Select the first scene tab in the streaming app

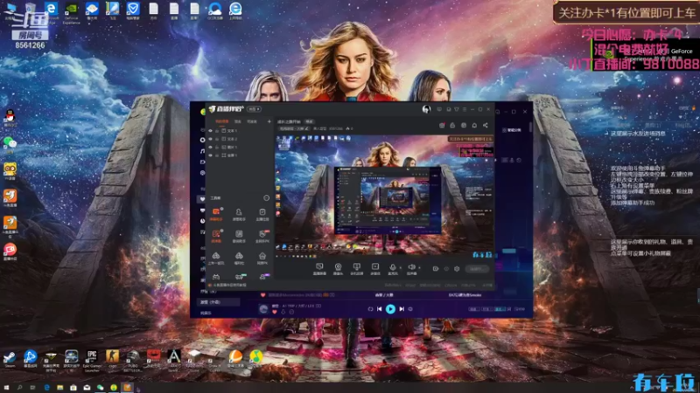click(x=222, y=121)
